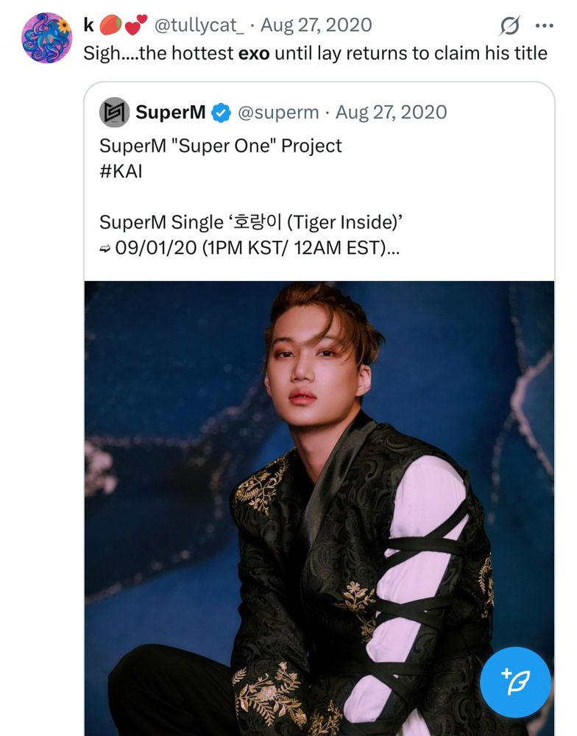Open the three-dot More options menu
This screenshot has height=736, width=577.
544,26
